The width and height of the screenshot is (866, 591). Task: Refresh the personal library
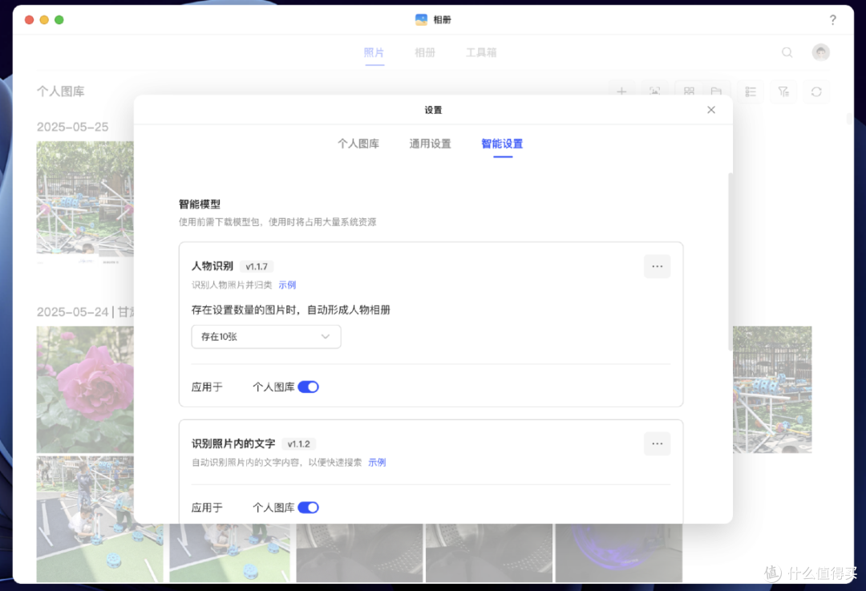tap(816, 91)
